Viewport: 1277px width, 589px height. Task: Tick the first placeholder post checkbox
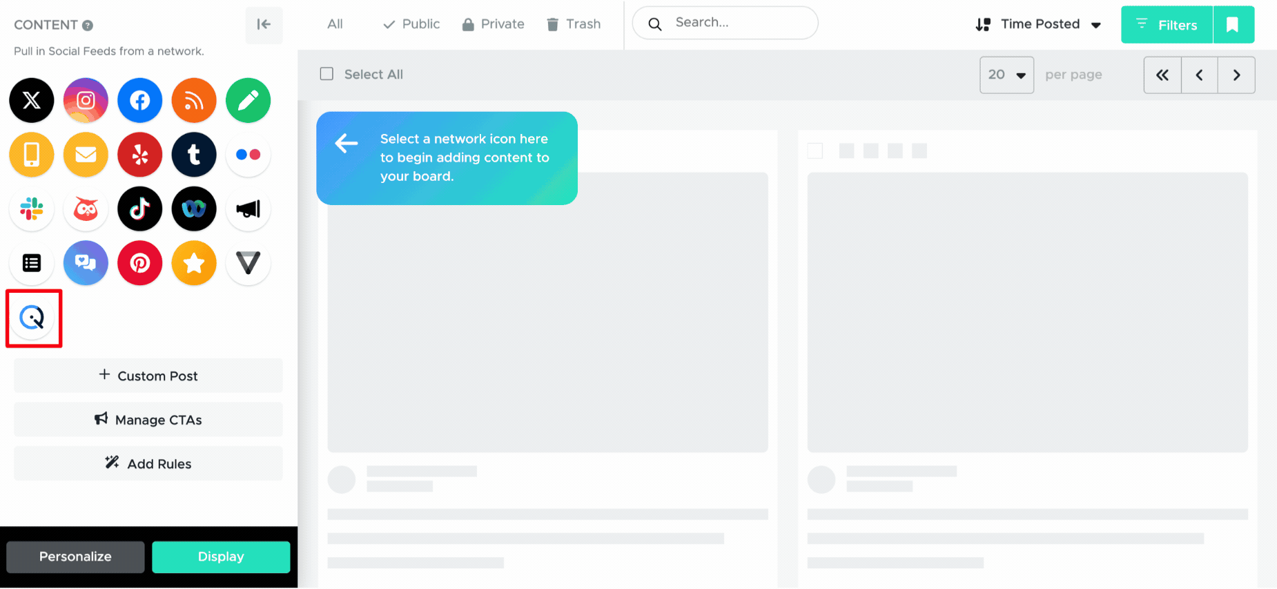pyautogui.click(x=815, y=151)
